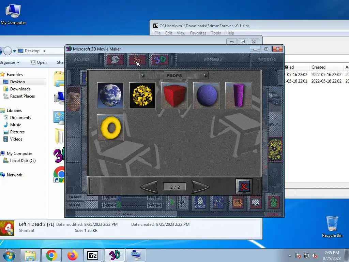Pick the yellow spiky ball prop

(x=142, y=95)
